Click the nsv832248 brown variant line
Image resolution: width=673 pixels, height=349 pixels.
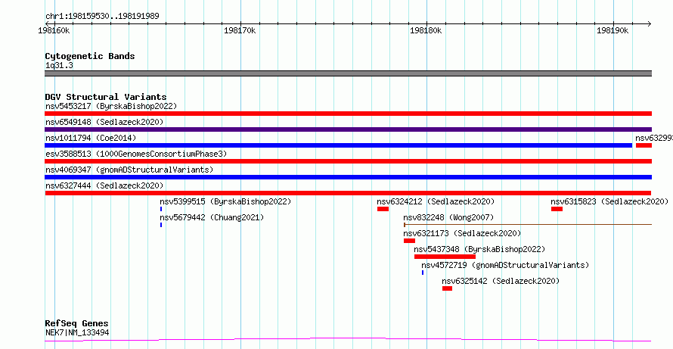click(x=528, y=224)
